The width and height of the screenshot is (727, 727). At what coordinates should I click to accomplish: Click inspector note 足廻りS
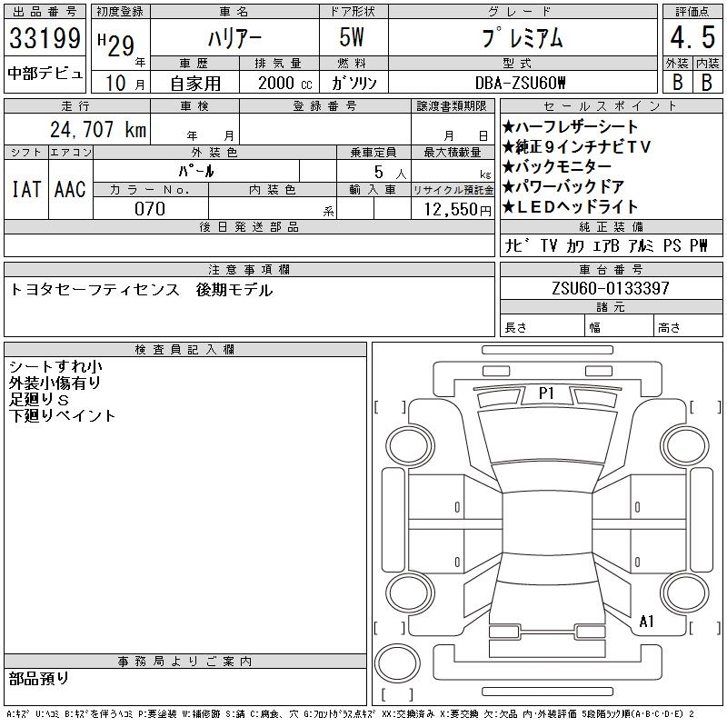point(39,399)
